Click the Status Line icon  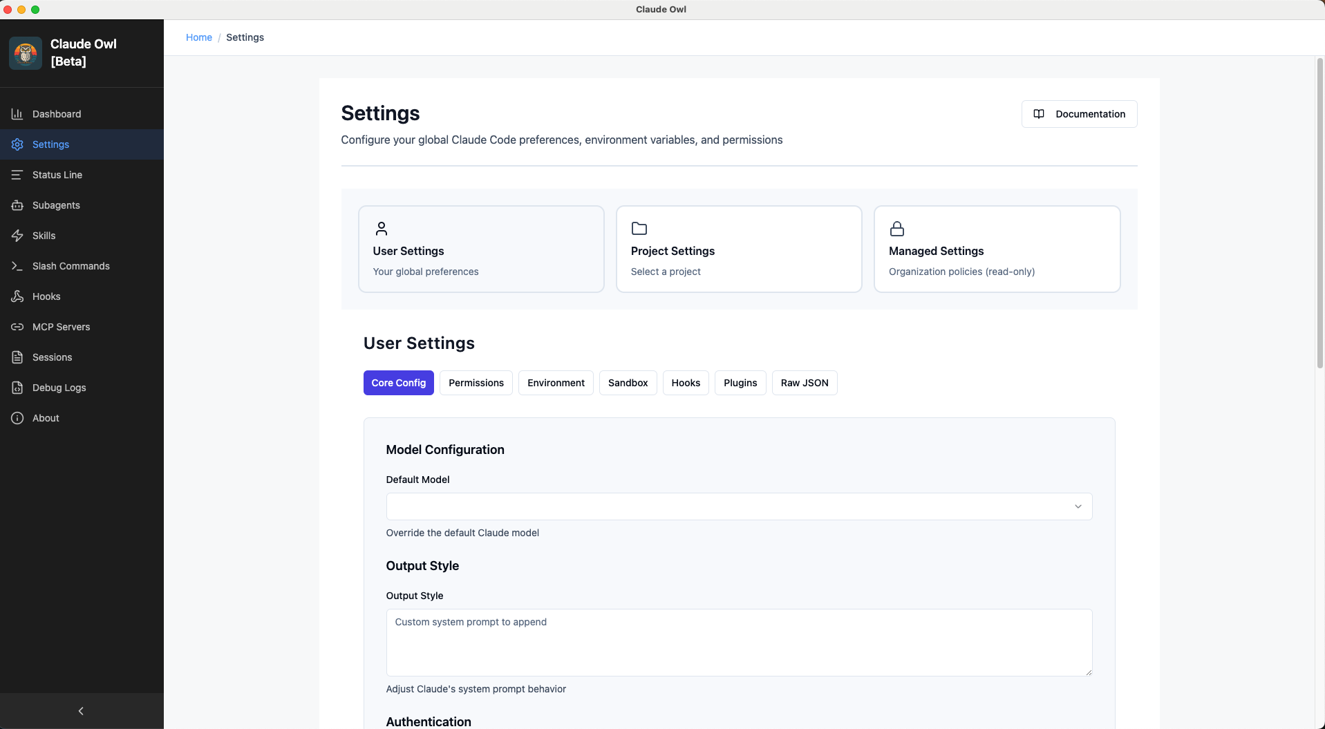[x=17, y=175]
